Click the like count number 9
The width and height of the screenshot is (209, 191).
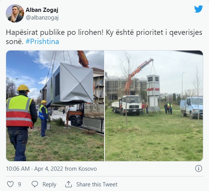20,184
